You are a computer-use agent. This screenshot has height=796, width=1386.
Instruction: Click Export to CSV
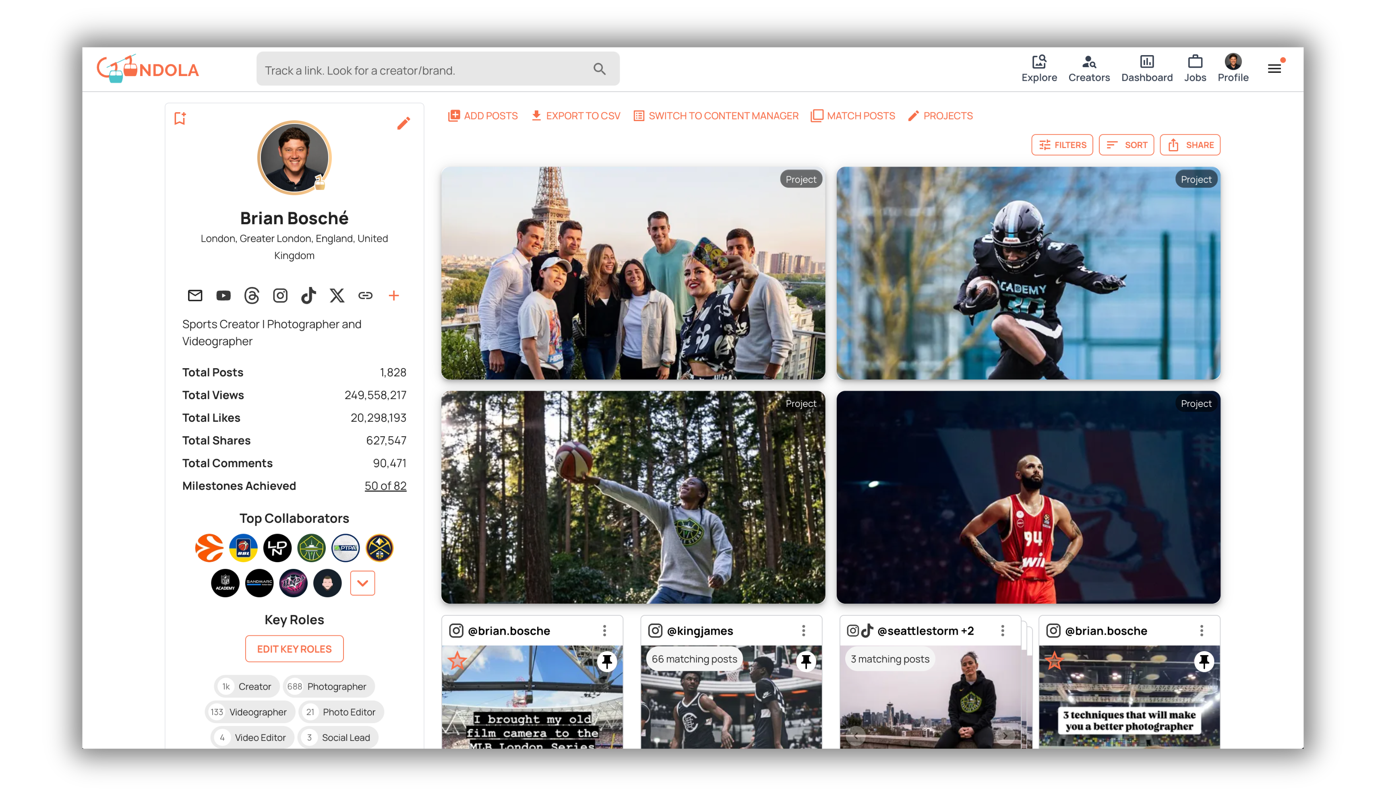click(575, 116)
